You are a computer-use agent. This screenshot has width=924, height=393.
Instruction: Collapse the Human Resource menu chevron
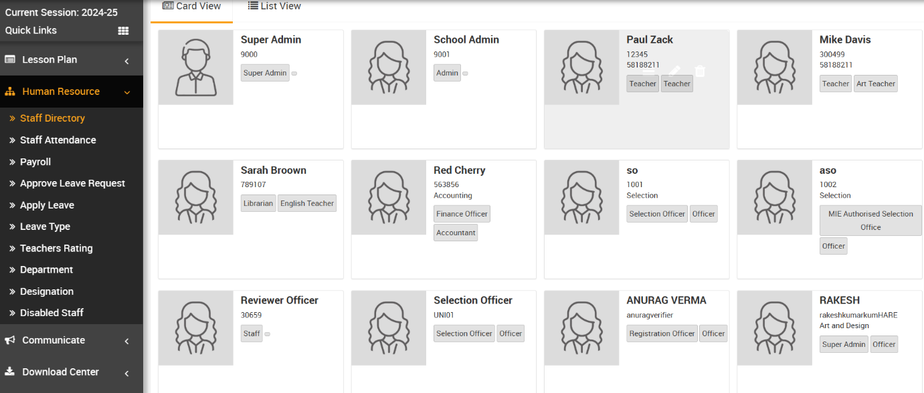pyautogui.click(x=126, y=92)
